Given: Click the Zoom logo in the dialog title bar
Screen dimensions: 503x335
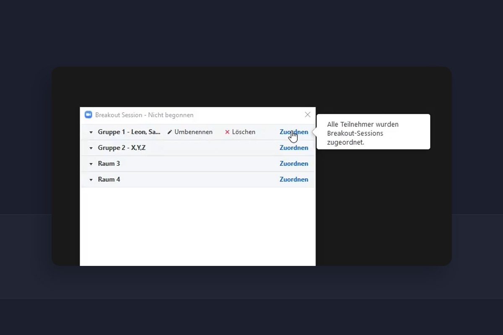Looking at the screenshot, I should click(88, 114).
